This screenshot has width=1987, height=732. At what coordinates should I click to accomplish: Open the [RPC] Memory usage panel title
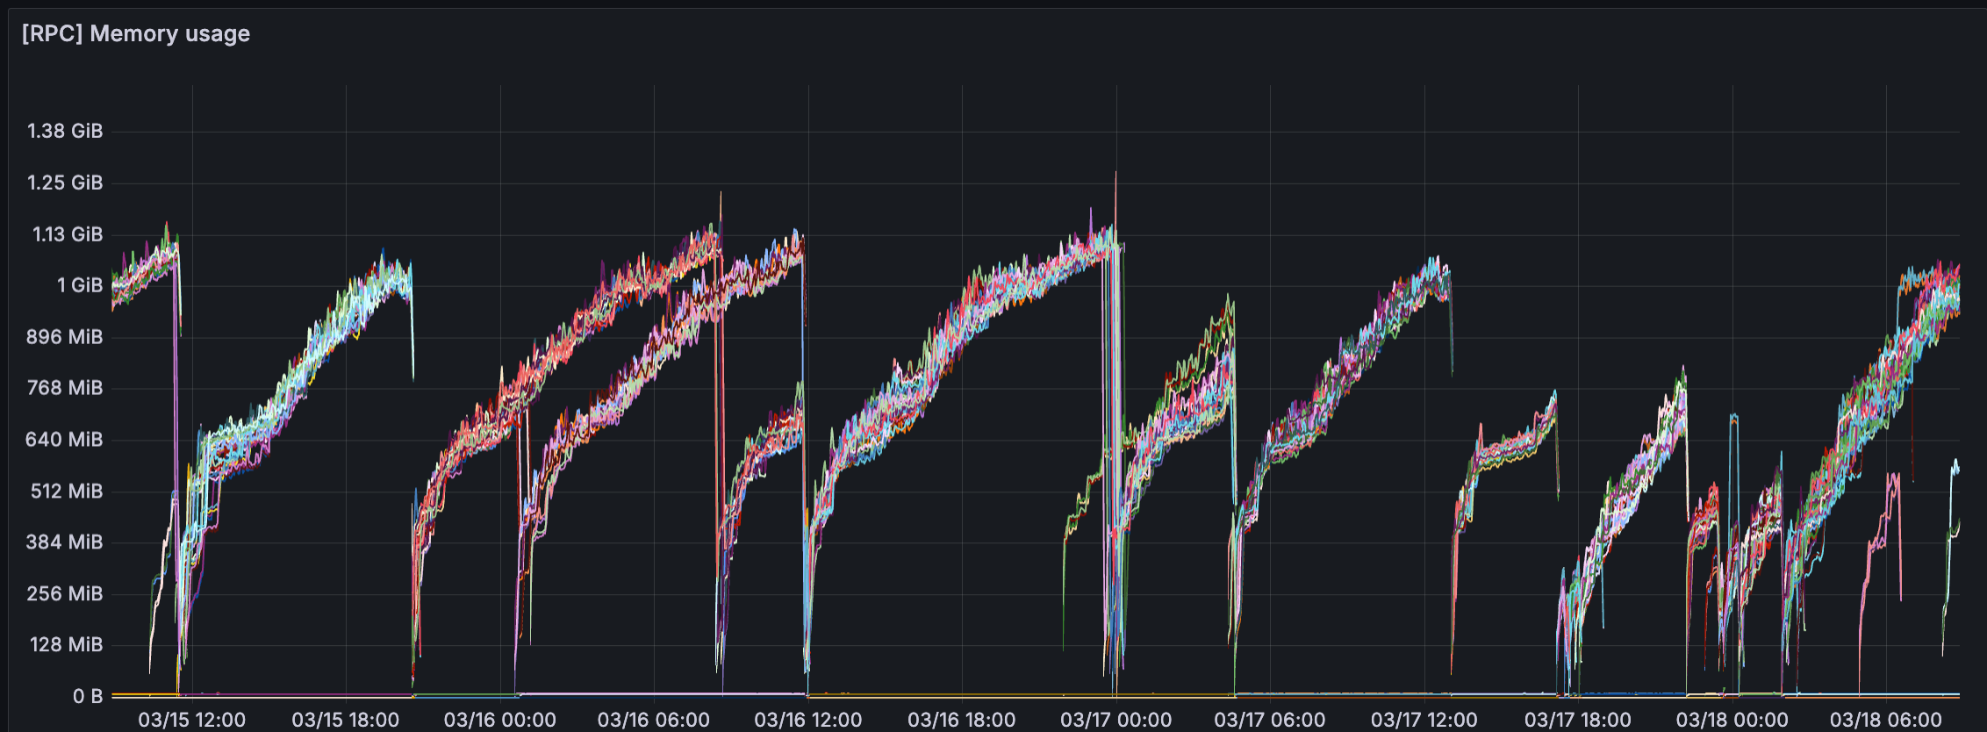pyautogui.click(x=136, y=34)
